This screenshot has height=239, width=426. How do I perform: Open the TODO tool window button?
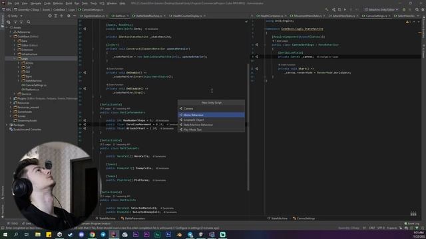(12, 224)
